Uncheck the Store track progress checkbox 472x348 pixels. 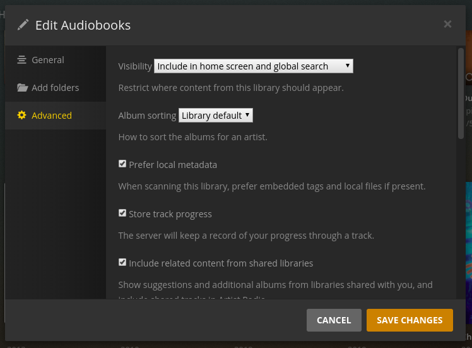[x=122, y=213]
